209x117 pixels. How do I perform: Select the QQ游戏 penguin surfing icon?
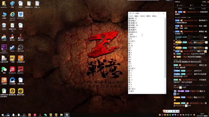coord(4,37)
